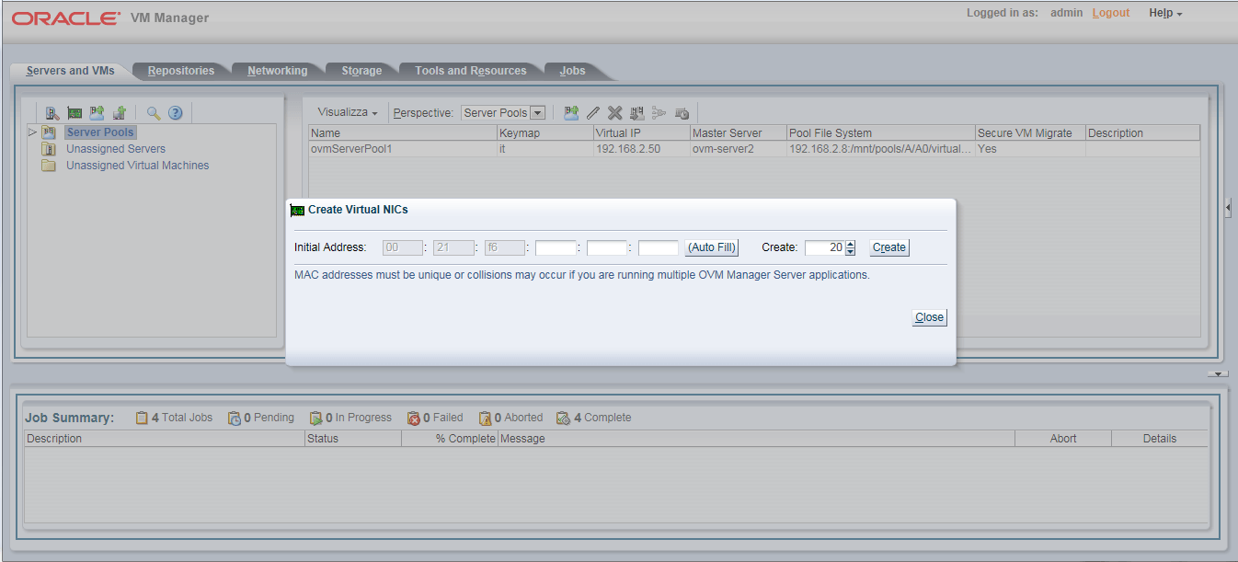Switch to the Jobs tab
The height and width of the screenshot is (562, 1238).
coord(573,71)
